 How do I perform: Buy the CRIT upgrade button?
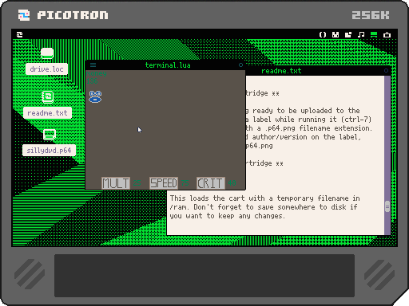211,183
